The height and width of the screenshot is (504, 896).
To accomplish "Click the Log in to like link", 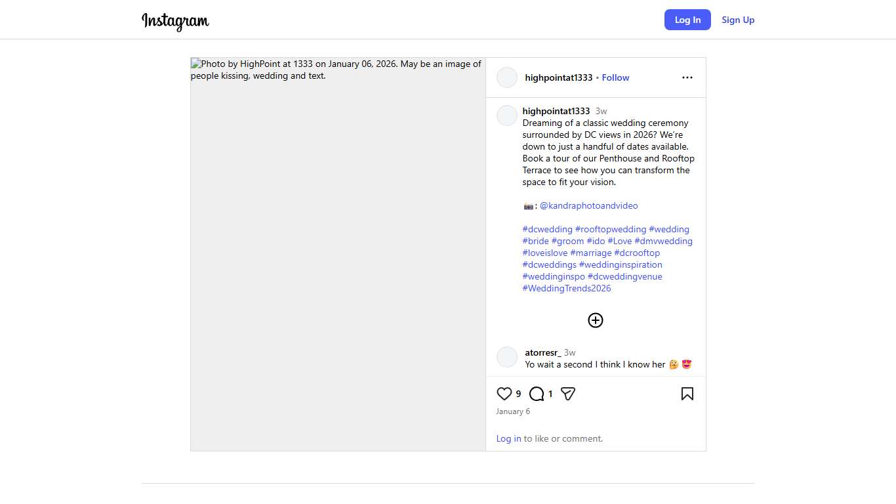I will coord(508,438).
